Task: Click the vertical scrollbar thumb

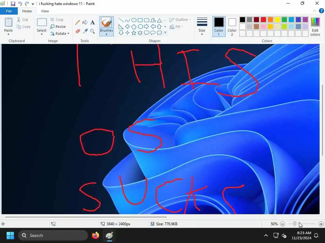Action: click(322, 120)
